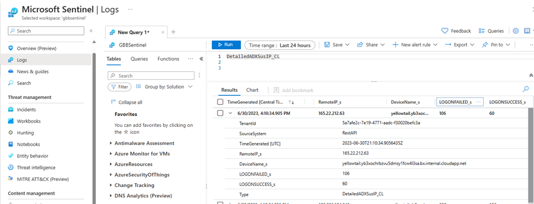Open more options beside the table search box

point(199,75)
